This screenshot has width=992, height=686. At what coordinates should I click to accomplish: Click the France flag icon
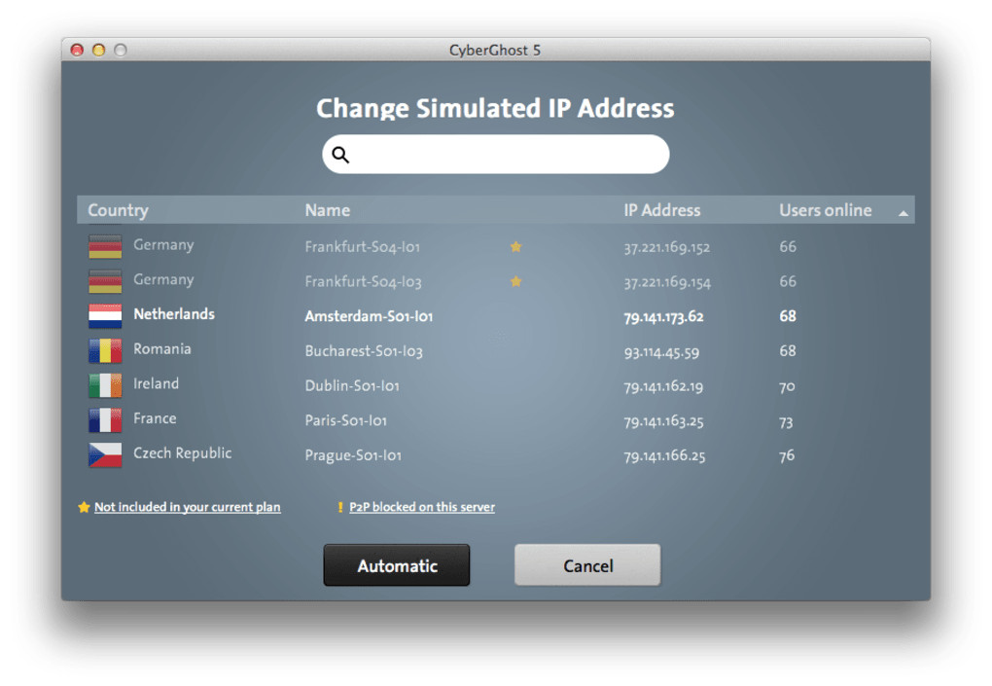[105, 420]
